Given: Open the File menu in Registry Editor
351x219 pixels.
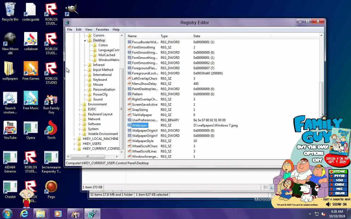Looking at the screenshot, I should tap(70, 30).
